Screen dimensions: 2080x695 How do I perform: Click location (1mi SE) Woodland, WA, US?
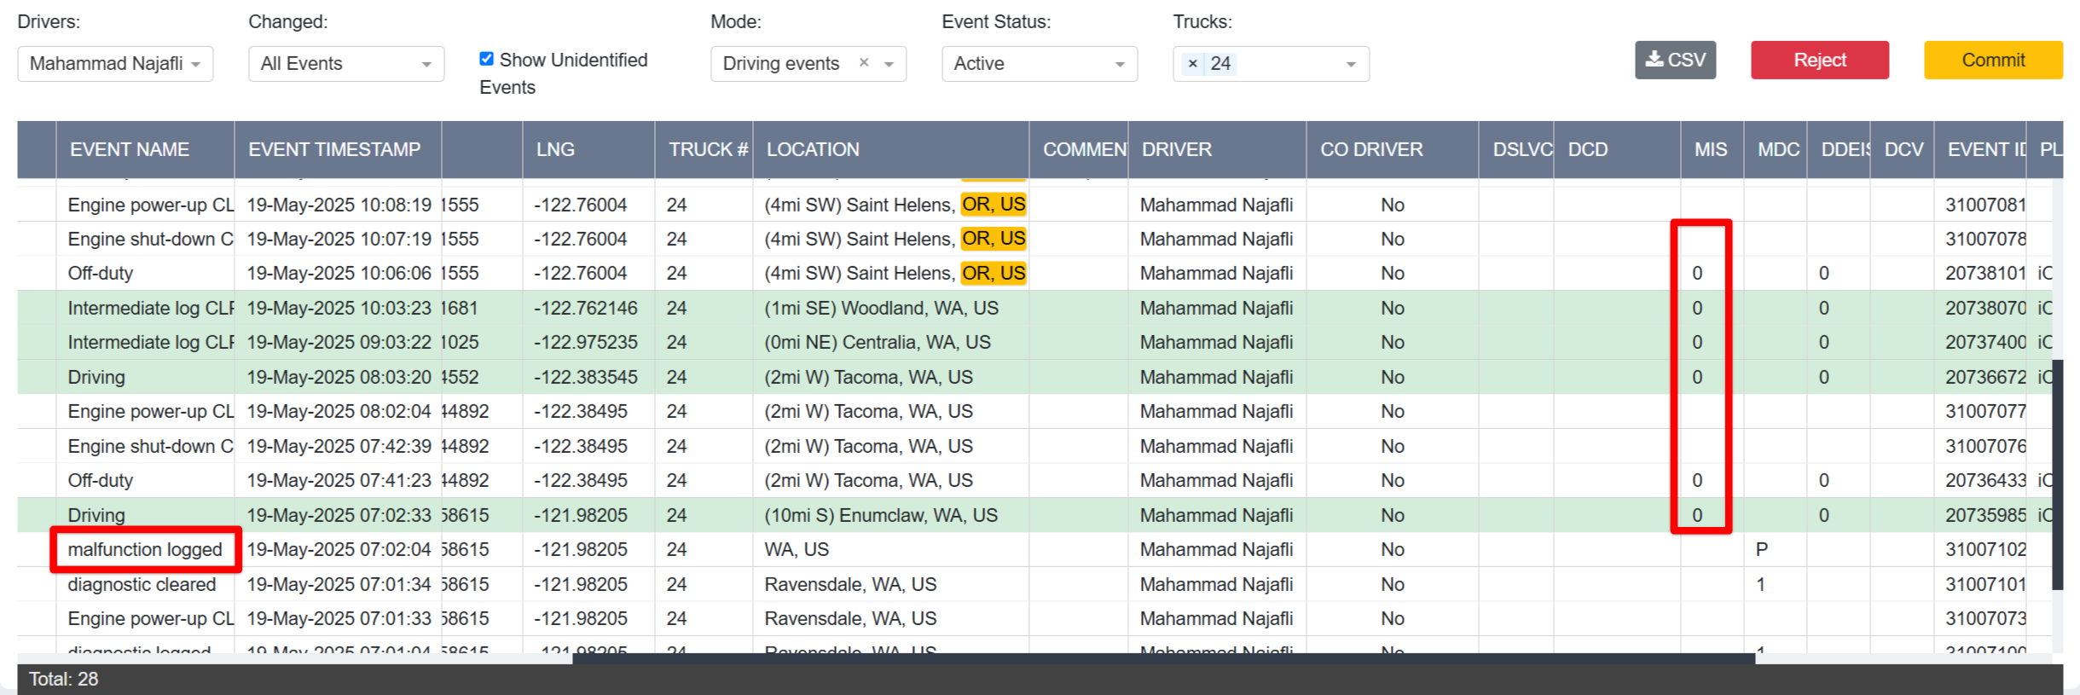pos(881,308)
